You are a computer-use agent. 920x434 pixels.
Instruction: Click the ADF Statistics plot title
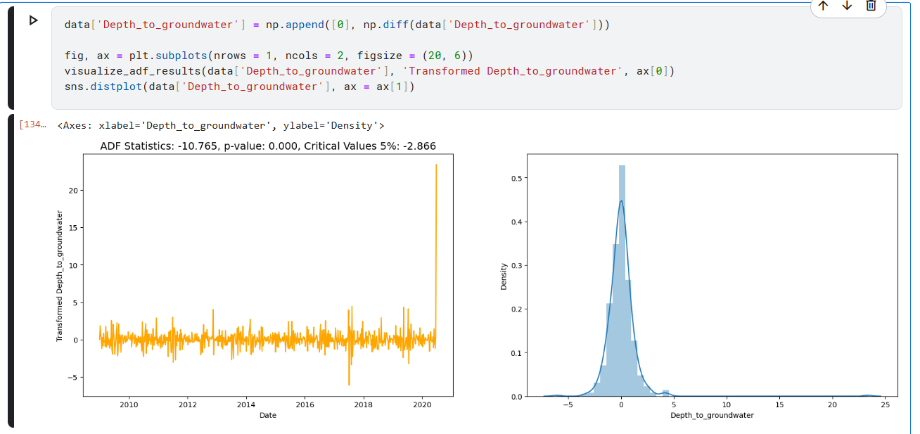pyautogui.click(x=268, y=146)
